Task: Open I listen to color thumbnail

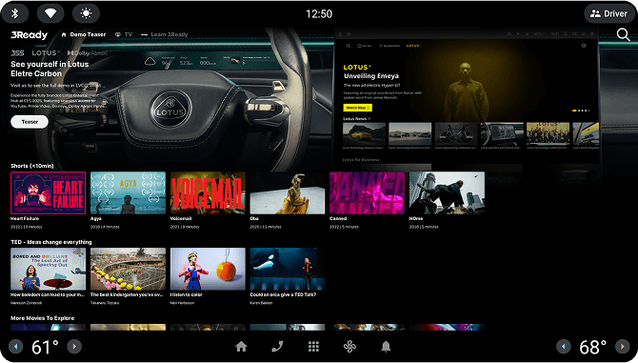Action: tap(208, 269)
